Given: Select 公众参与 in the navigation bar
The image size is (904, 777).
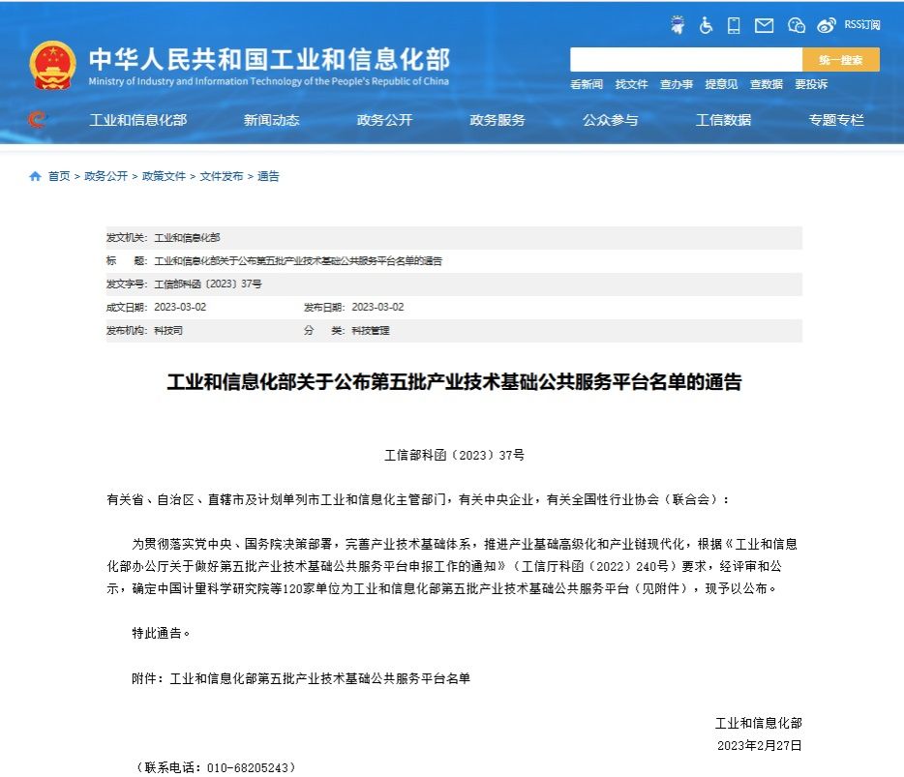Looking at the screenshot, I should coord(611,120).
